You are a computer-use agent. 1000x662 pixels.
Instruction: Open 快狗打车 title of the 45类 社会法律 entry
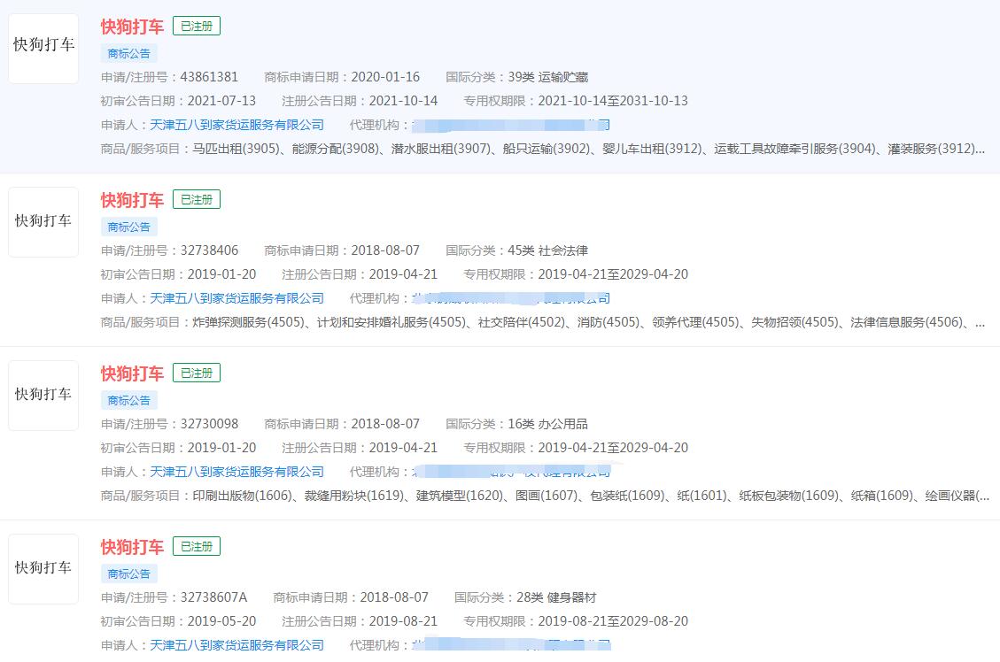132,200
